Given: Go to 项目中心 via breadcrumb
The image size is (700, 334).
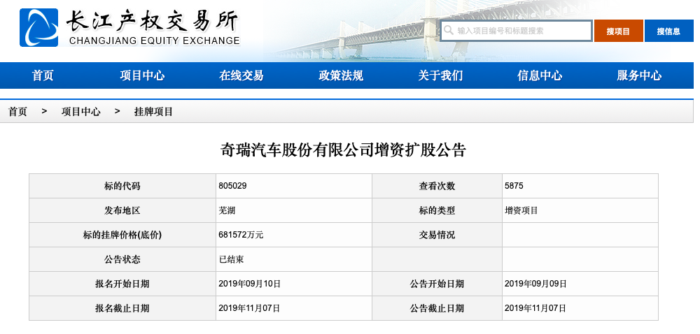Looking at the screenshot, I should (80, 111).
